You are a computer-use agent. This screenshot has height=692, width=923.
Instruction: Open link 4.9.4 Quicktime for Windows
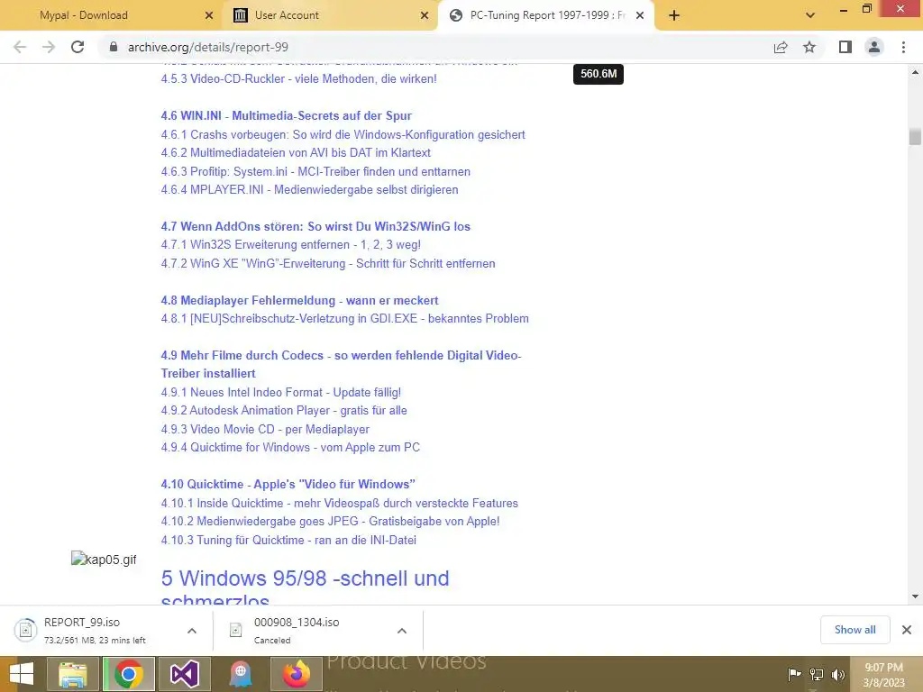tap(290, 448)
